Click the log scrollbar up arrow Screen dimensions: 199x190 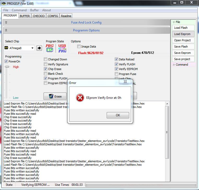pyautogui.click(x=167, y=104)
